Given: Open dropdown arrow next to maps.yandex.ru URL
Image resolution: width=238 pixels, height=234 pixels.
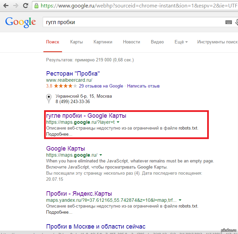Looking at the screenshot, I should tap(180, 200).
